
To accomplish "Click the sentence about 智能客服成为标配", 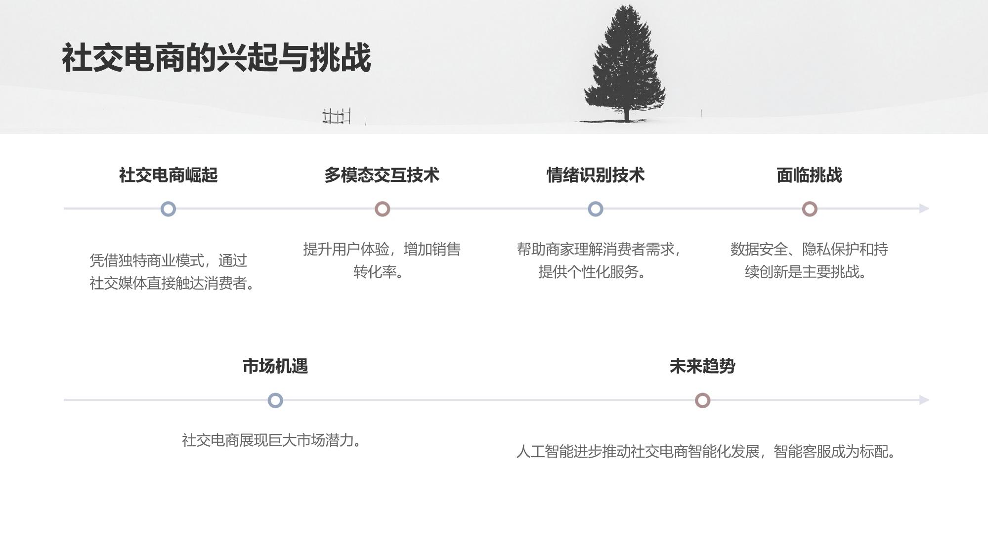I will tap(706, 452).
